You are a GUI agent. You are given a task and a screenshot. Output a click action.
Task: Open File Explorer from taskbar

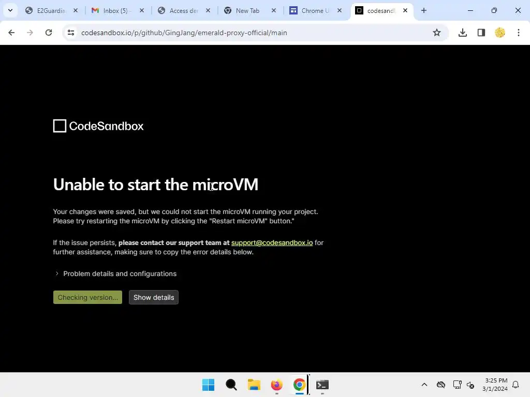point(254,385)
